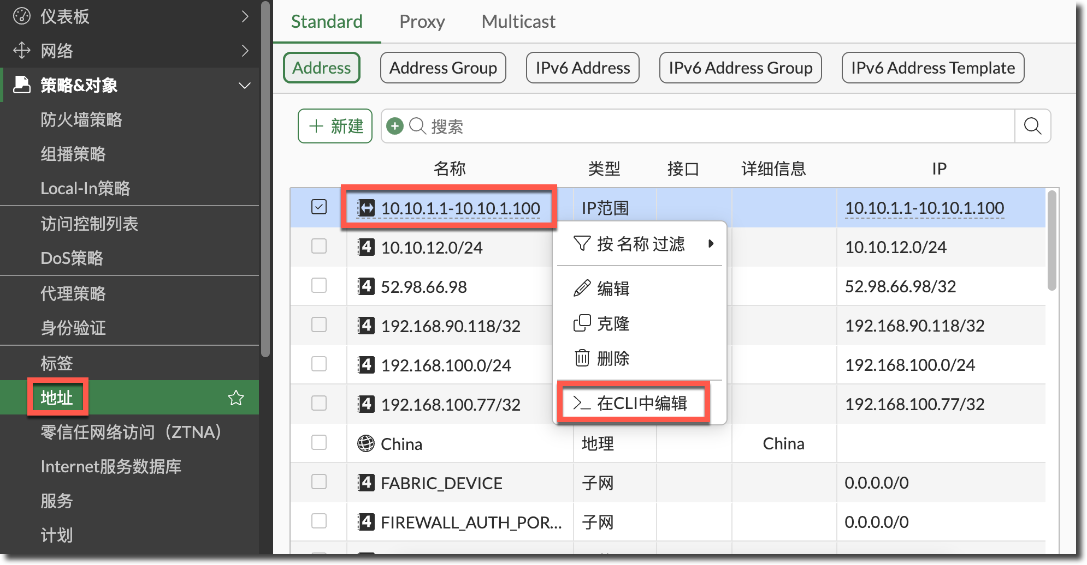Switch to the Multicast tab
1087x565 pixels.
pyautogui.click(x=518, y=22)
